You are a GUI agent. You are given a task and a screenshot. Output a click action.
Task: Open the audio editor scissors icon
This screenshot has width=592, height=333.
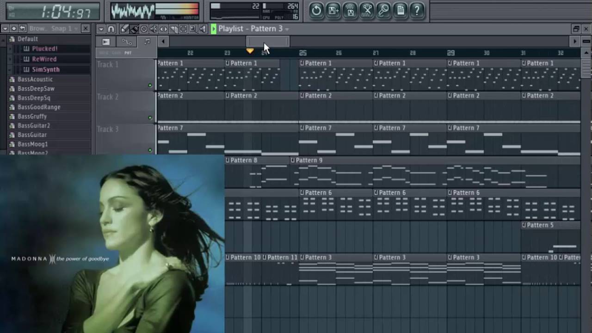click(x=367, y=10)
